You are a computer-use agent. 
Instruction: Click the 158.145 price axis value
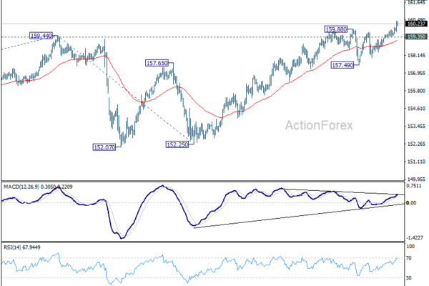[416, 56]
